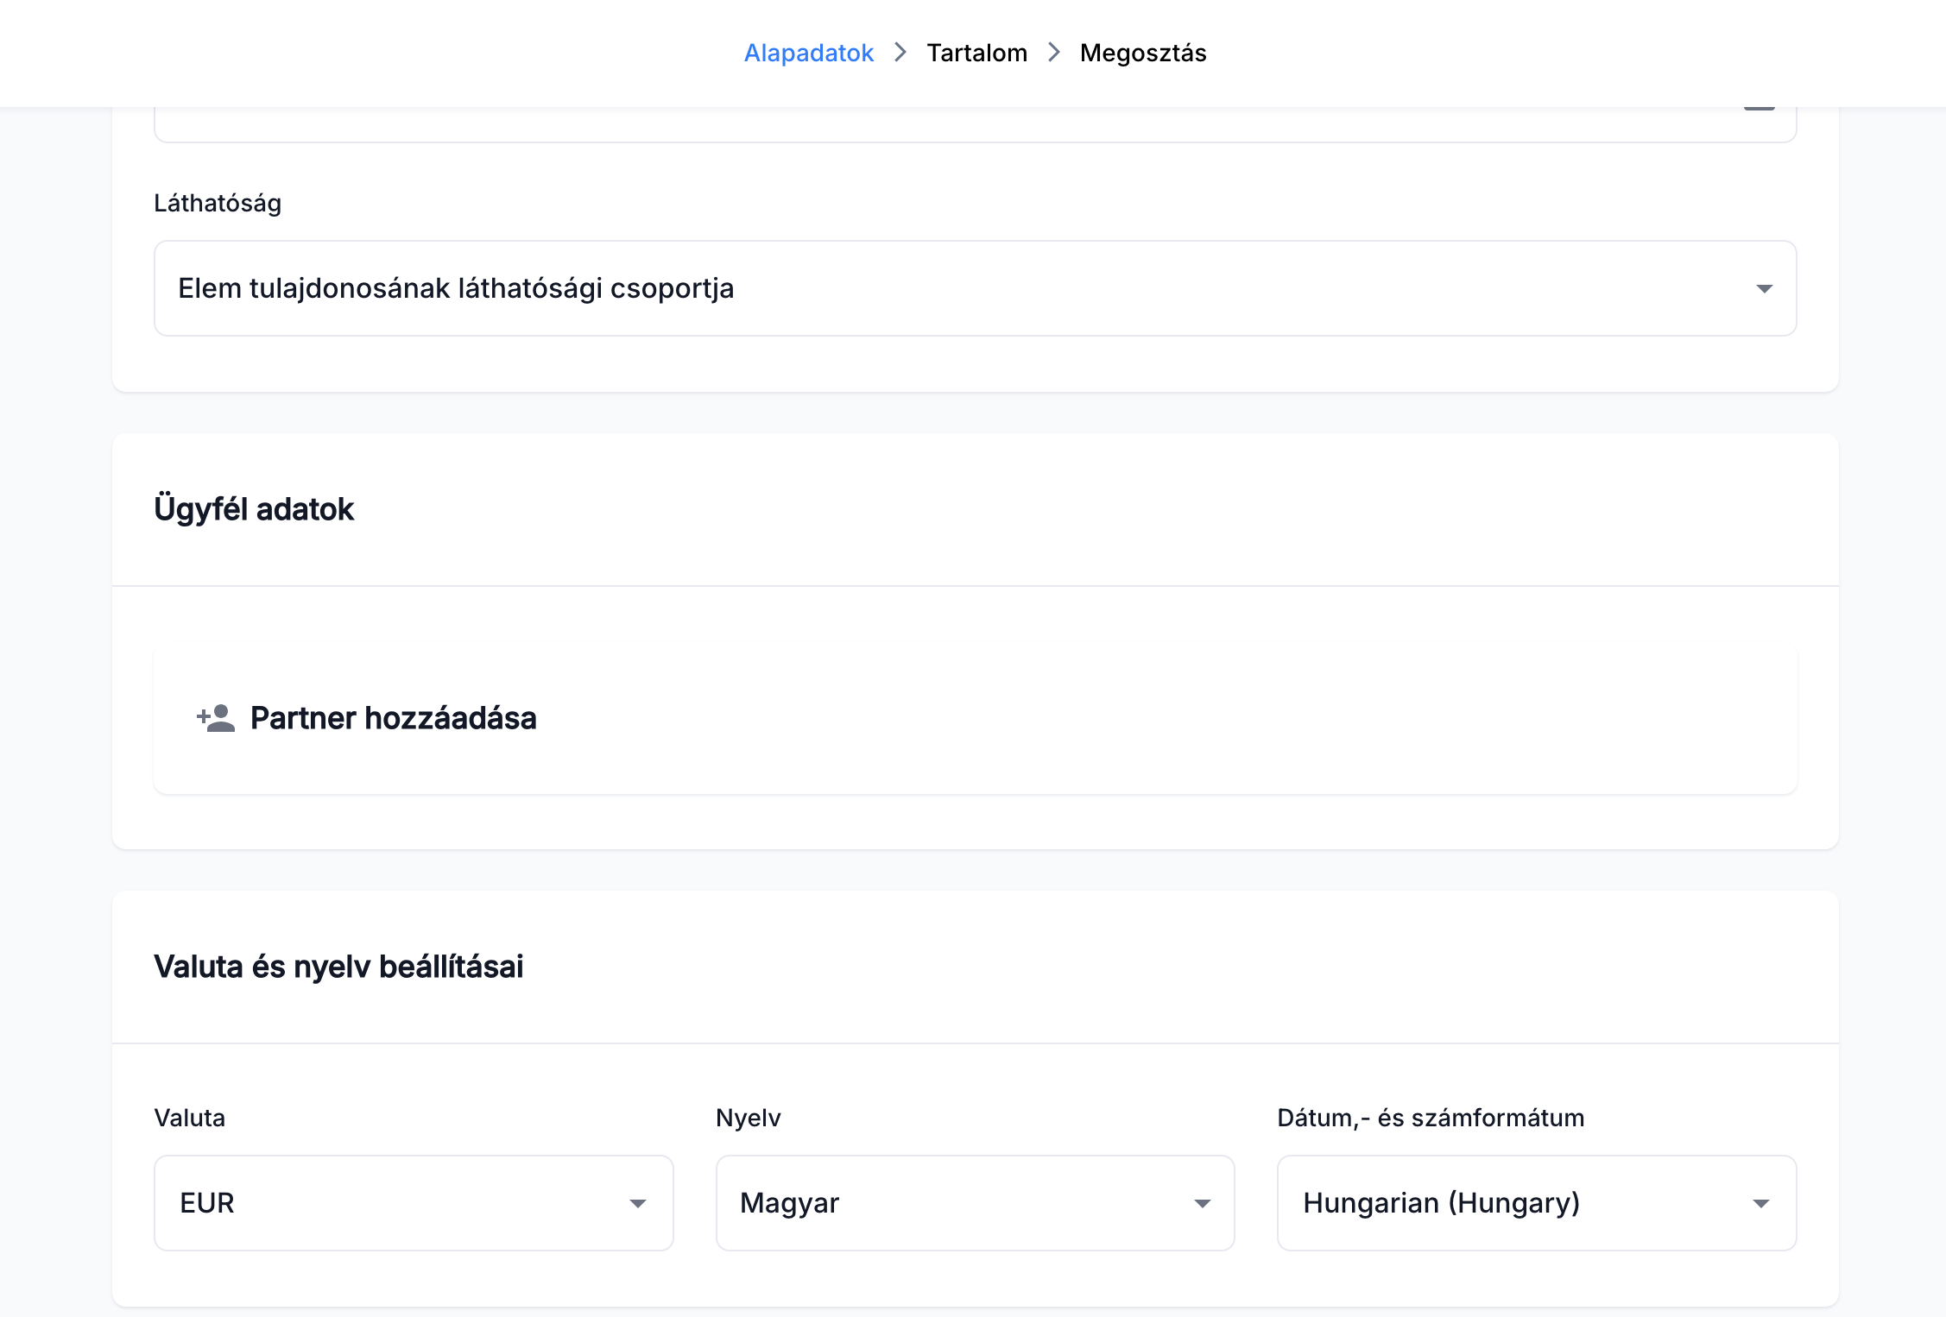Open the Megosztás step

click(1142, 53)
